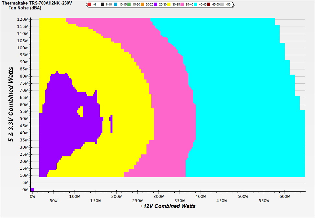Pick the green 15-20 legend swatch

[129, 5]
